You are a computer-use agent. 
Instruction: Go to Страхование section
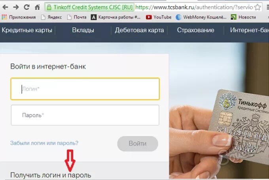click(195, 30)
